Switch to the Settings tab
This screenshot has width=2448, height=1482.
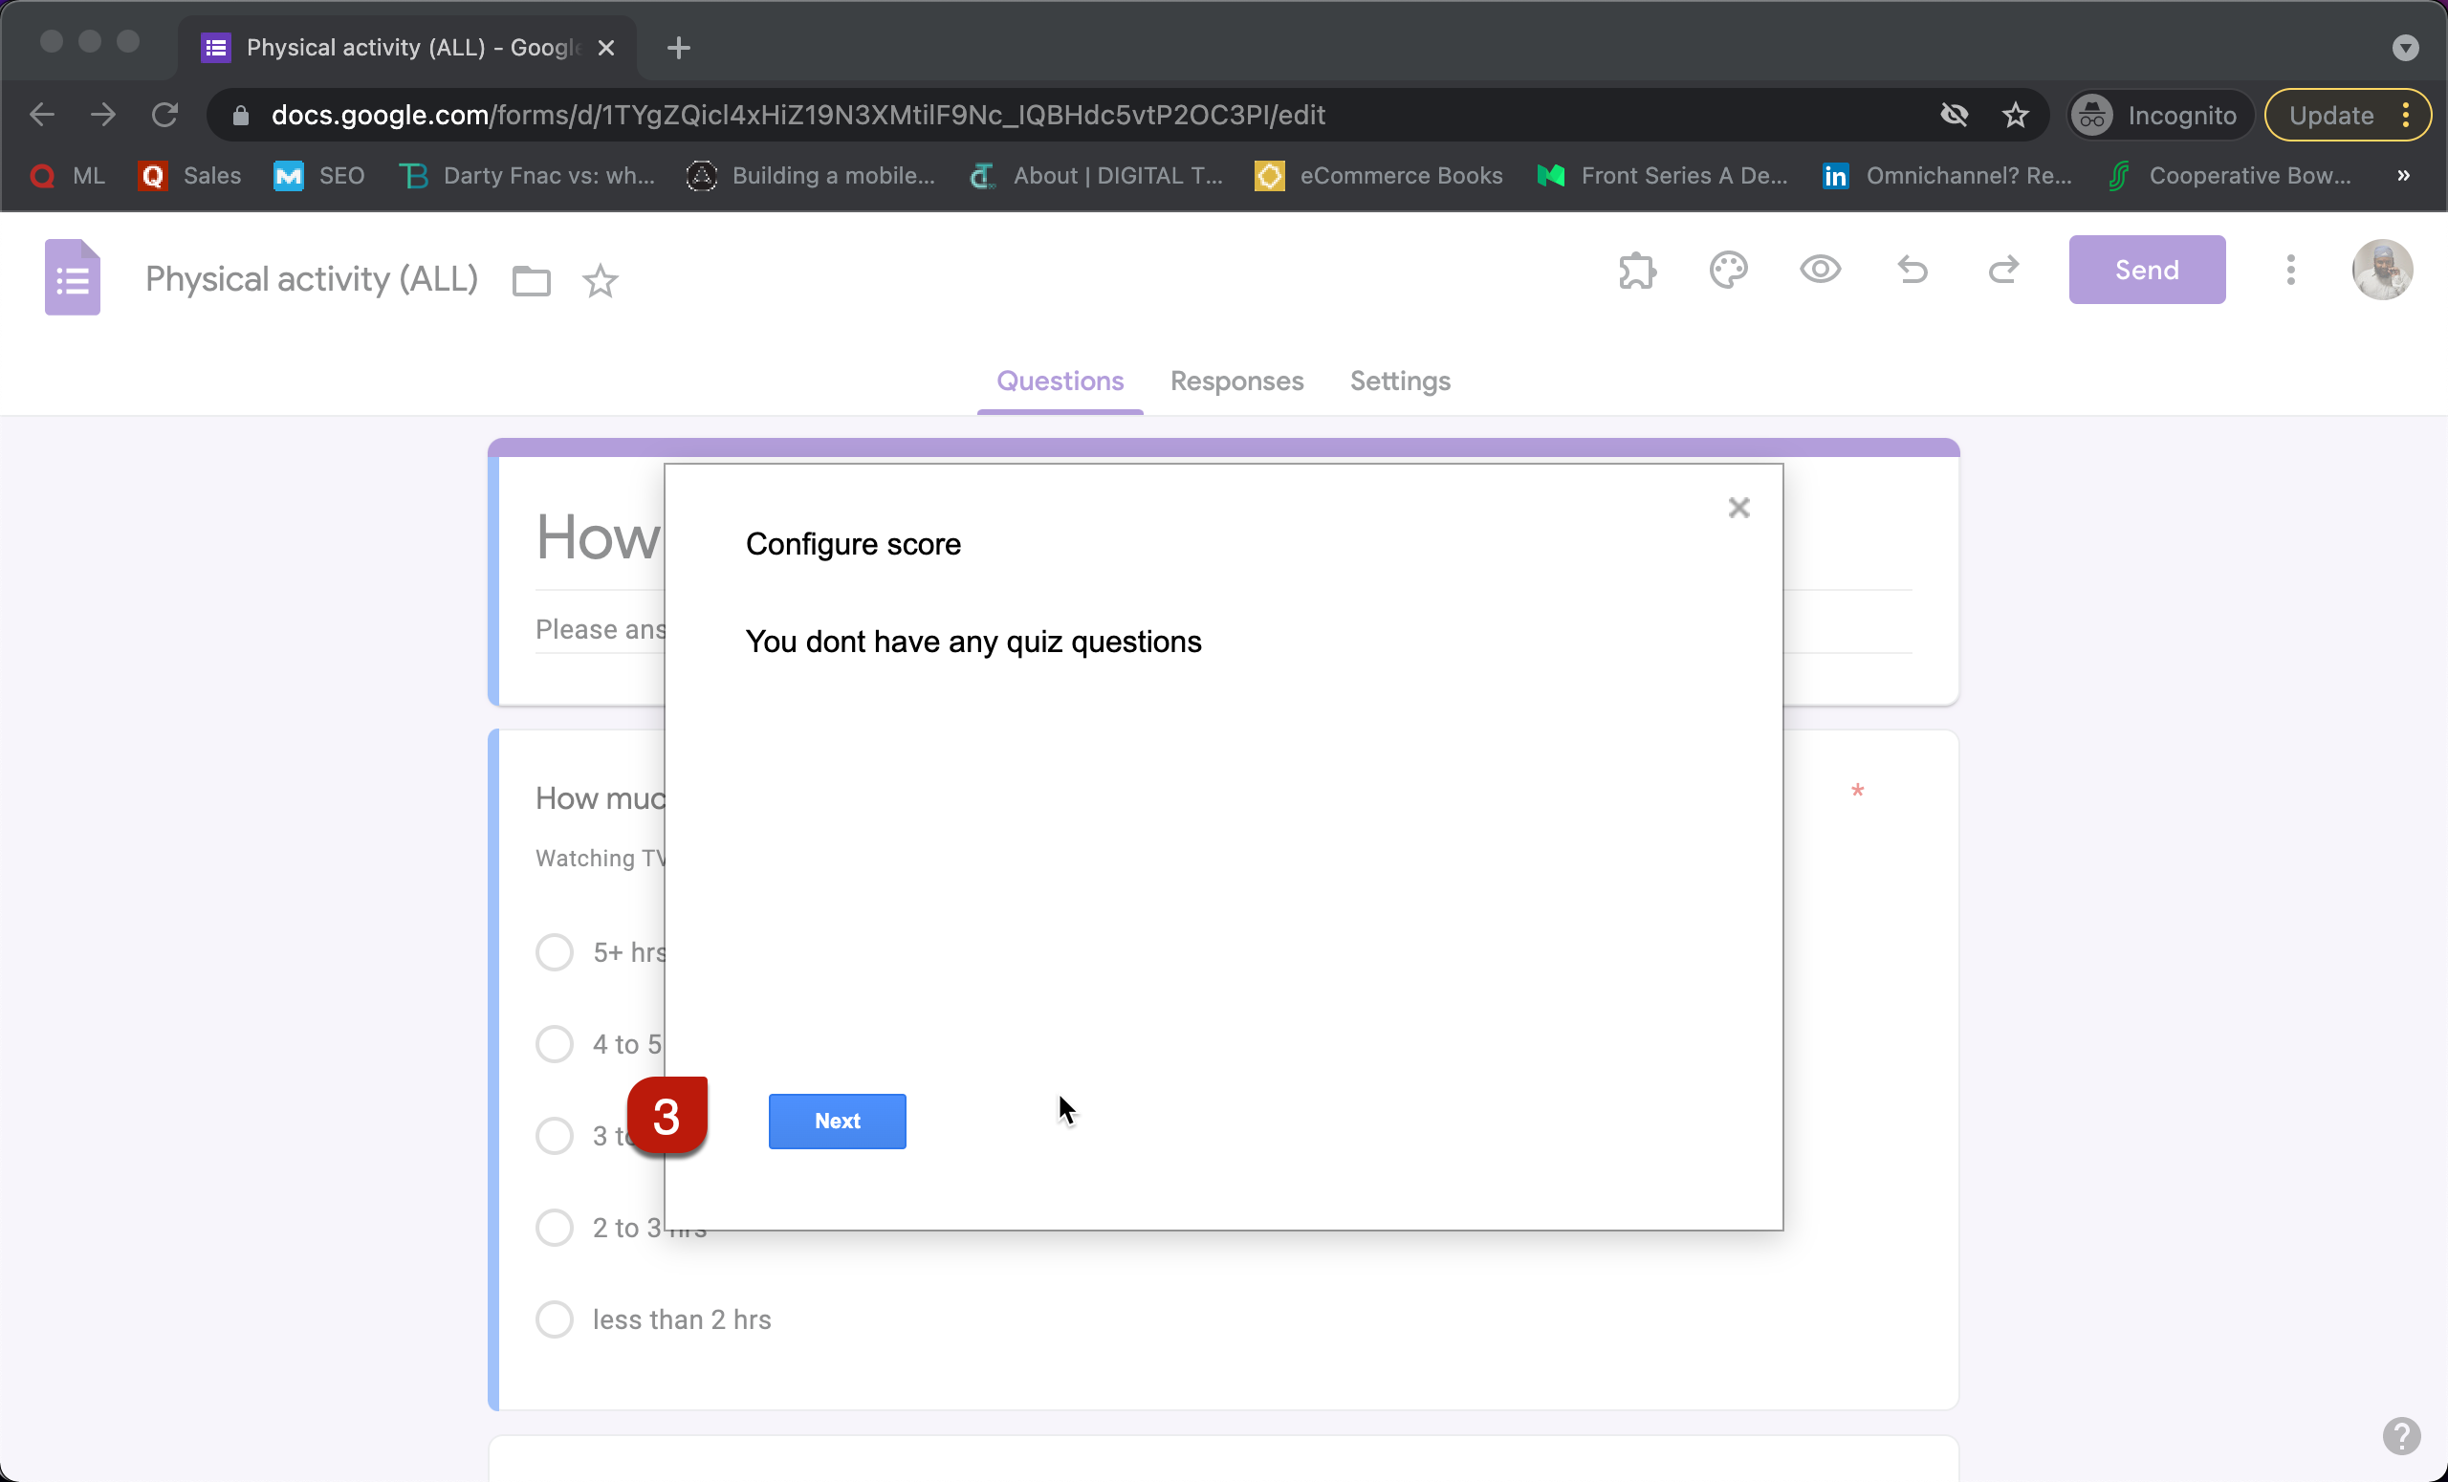(1400, 381)
